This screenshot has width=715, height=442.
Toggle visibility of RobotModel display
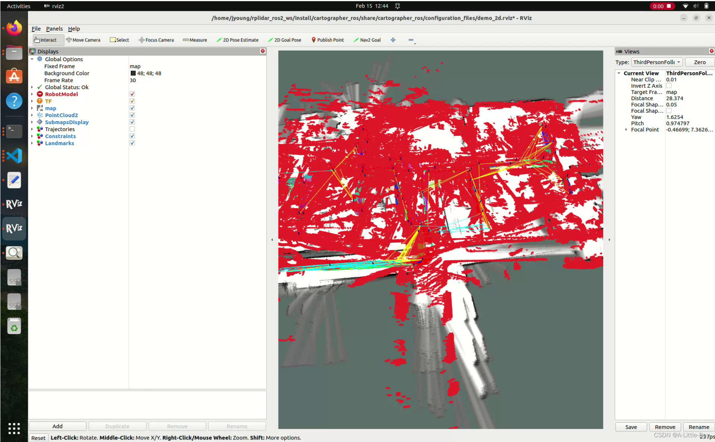132,94
